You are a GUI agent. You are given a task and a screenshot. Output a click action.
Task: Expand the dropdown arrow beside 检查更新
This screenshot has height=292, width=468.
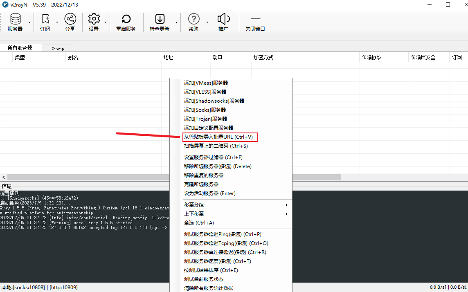click(x=176, y=22)
